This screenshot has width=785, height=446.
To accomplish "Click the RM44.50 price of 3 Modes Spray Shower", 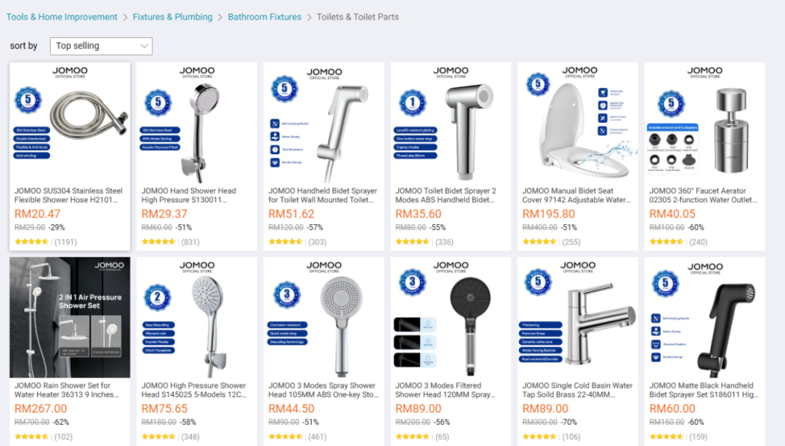I will 291,409.
